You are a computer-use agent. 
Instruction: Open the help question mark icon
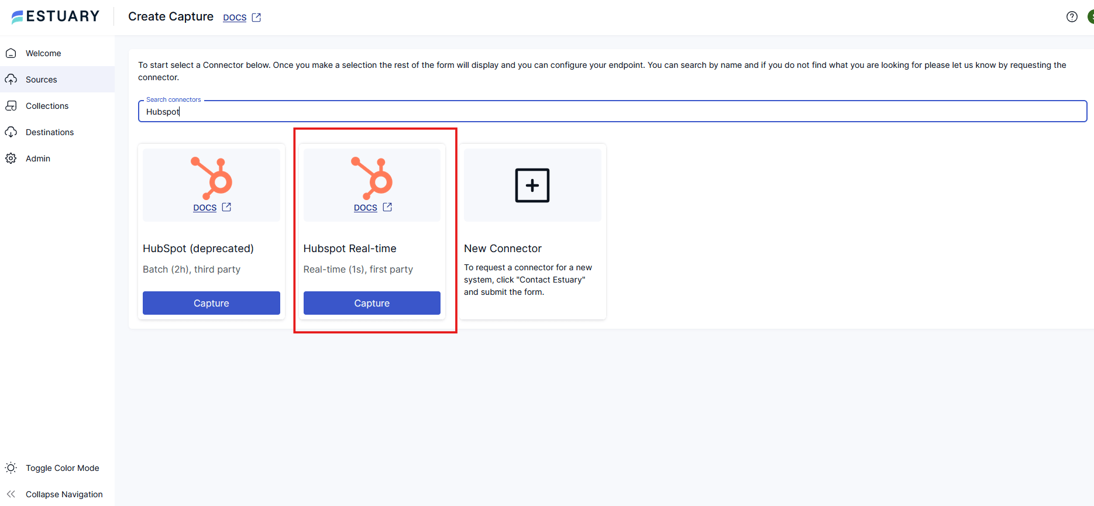point(1072,17)
